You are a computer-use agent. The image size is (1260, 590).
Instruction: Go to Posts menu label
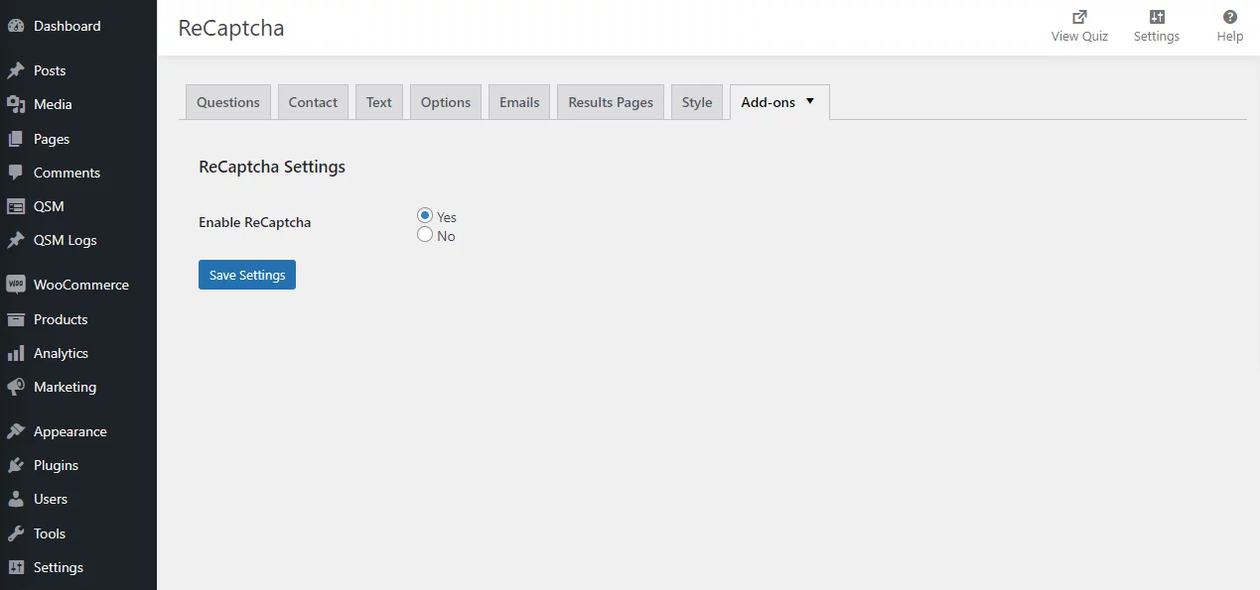[50, 70]
